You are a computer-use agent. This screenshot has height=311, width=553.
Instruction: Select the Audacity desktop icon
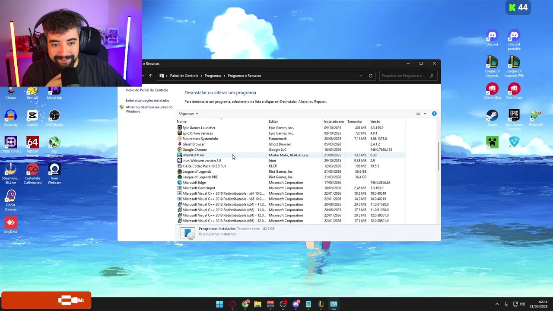pyautogui.click(x=11, y=118)
